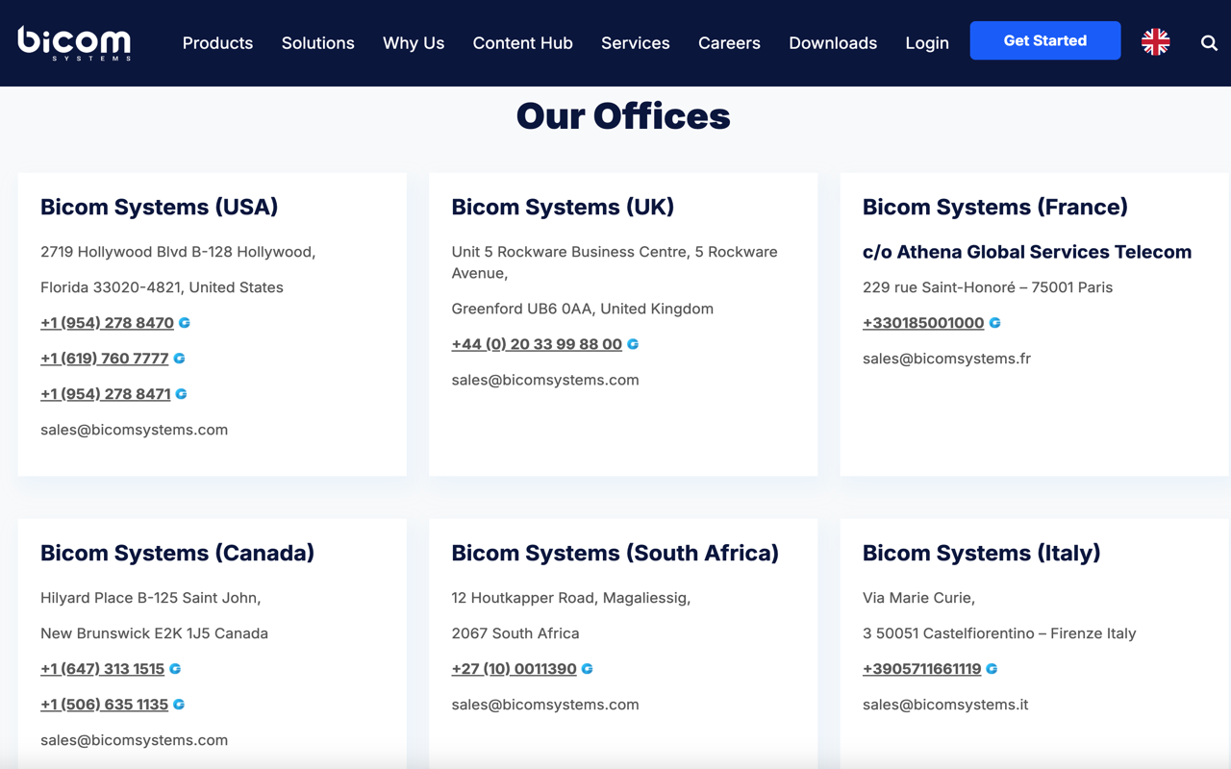
Task: Call USA number +1 (619) 760 7777
Action: tap(104, 359)
